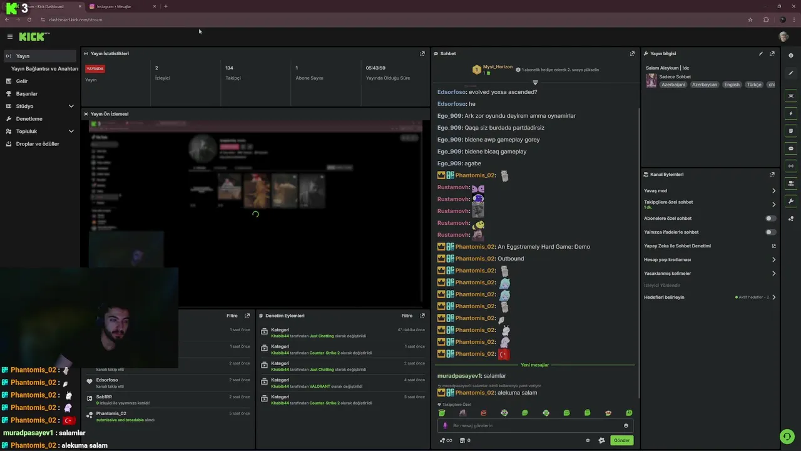Toggle the lightning bolt widget in right sidebar
This screenshot has height=451, width=801.
click(791, 113)
